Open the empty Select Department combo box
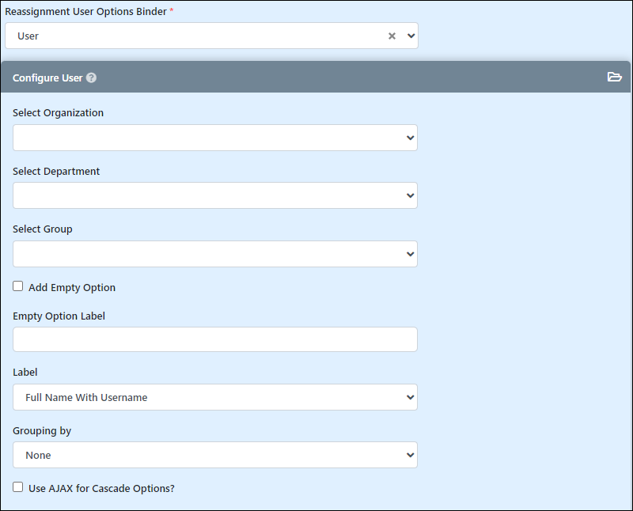Image resolution: width=633 pixels, height=511 pixels. (x=215, y=195)
